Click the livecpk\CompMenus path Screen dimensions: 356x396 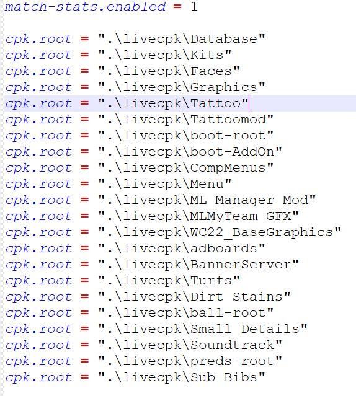coord(186,168)
